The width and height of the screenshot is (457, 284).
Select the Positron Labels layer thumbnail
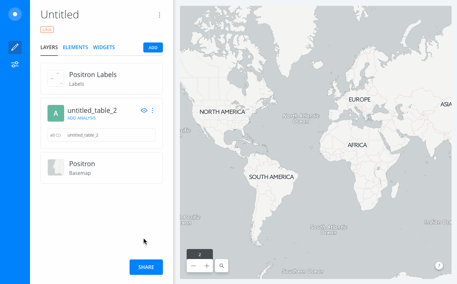point(56,78)
